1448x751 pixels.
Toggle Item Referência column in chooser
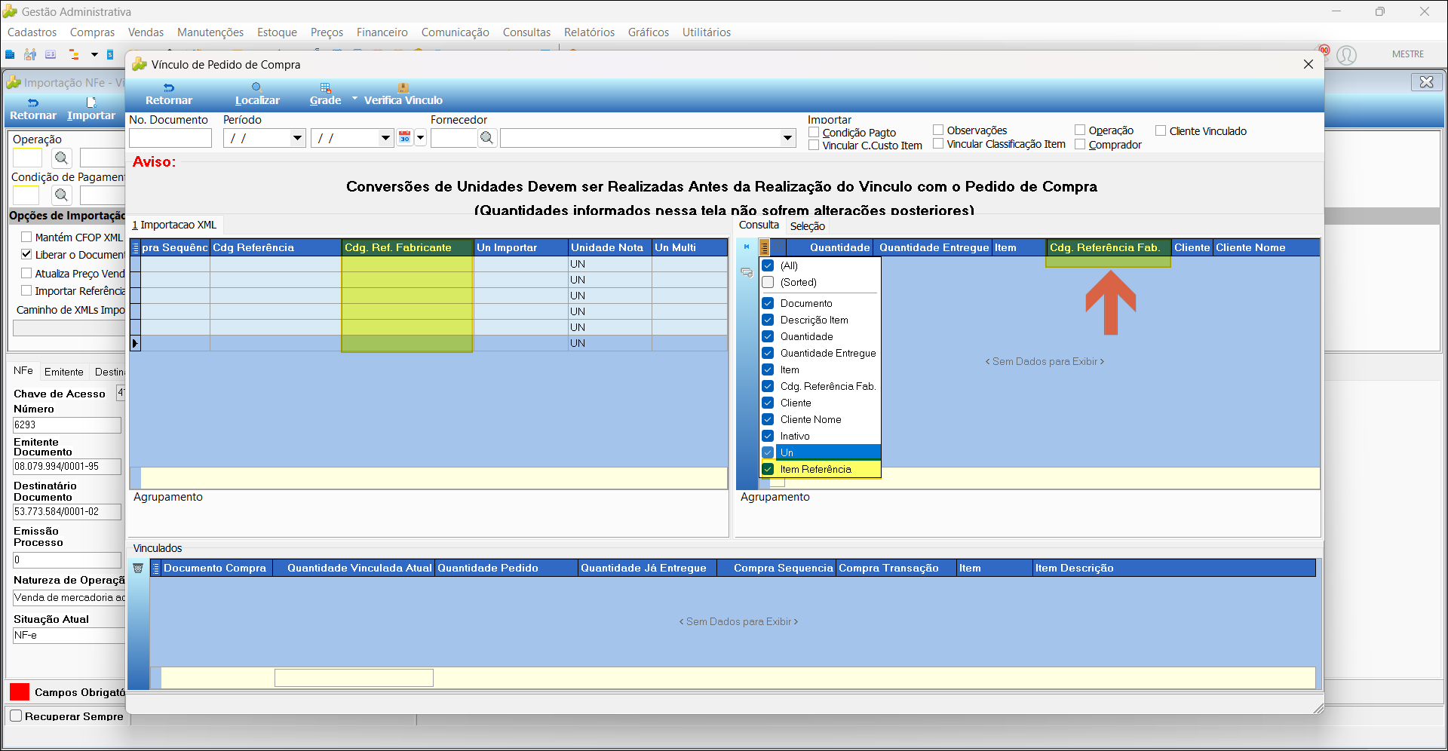pyautogui.click(x=768, y=469)
